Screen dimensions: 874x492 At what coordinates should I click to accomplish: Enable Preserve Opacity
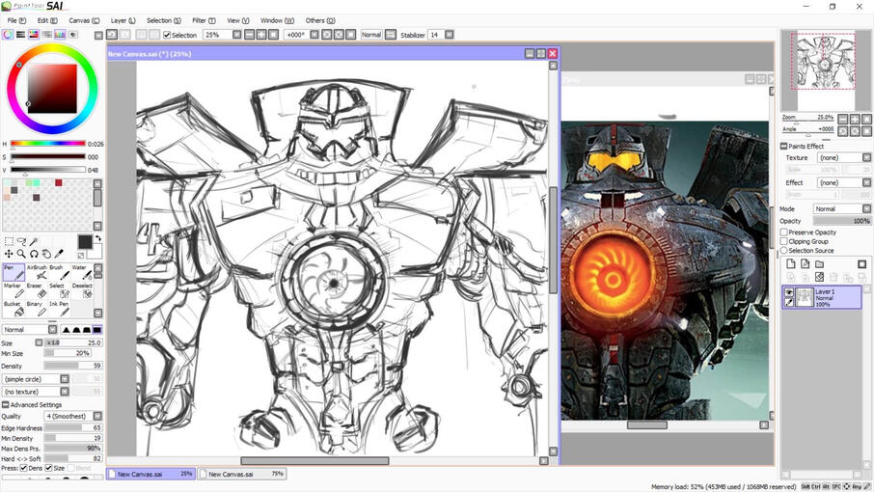click(x=783, y=232)
